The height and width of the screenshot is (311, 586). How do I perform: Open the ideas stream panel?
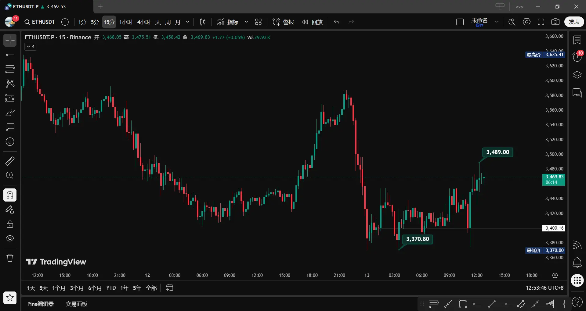[577, 245]
